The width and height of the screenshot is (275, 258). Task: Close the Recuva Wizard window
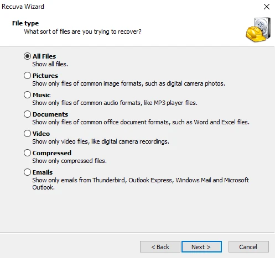(267, 7)
